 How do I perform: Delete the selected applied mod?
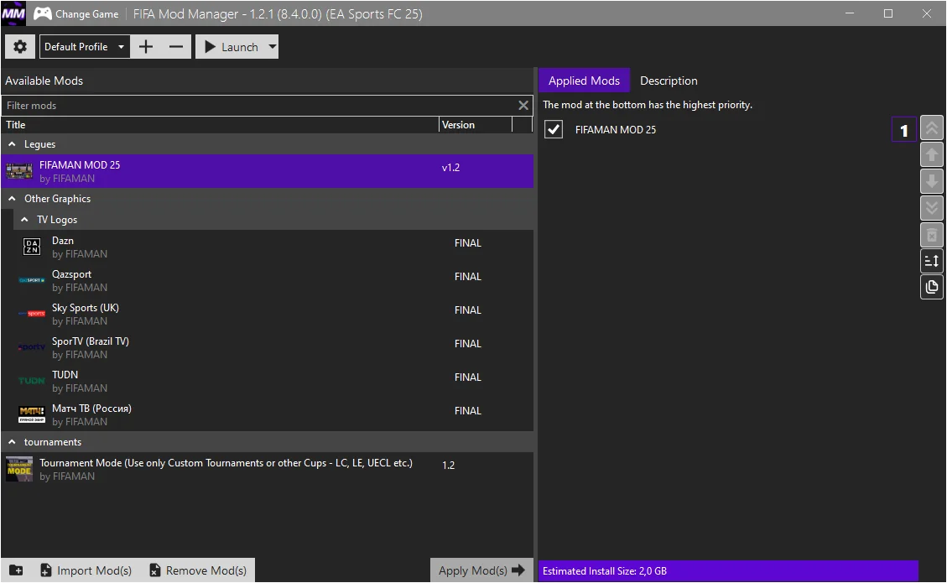click(931, 234)
